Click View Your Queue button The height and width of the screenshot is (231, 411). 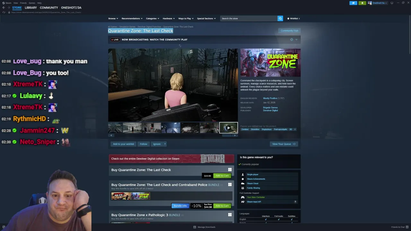[x=284, y=144]
